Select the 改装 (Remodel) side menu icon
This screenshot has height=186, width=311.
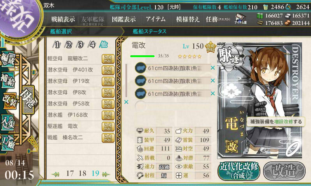(x=9, y=101)
